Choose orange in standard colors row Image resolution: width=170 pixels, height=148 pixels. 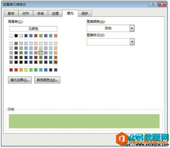21,70
